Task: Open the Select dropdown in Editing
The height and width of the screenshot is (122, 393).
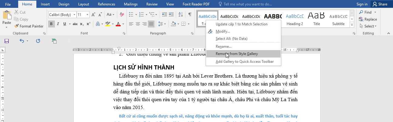Action: click(368, 26)
